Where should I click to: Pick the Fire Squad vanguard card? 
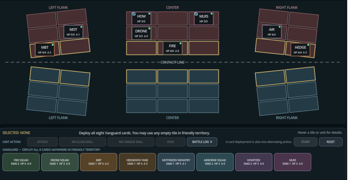coord(21,162)
